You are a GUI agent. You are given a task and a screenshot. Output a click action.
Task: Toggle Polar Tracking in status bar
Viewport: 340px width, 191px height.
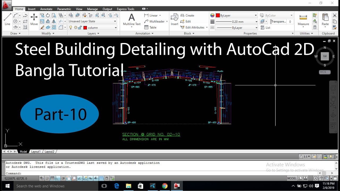point(63,178)
